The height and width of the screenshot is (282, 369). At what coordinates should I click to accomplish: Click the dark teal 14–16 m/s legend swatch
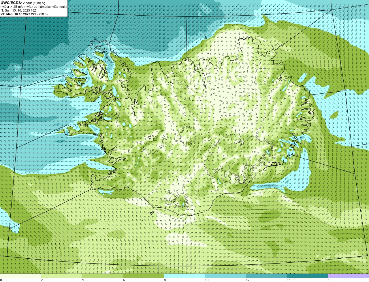pos(307,276)
